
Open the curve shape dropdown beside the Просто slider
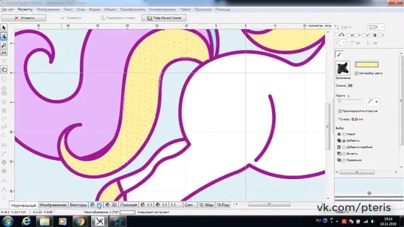point(373,102)
